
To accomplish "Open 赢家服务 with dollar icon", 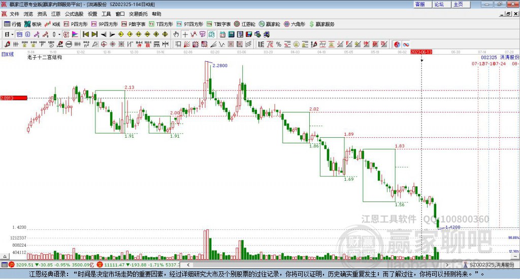I will click(321, 24).
